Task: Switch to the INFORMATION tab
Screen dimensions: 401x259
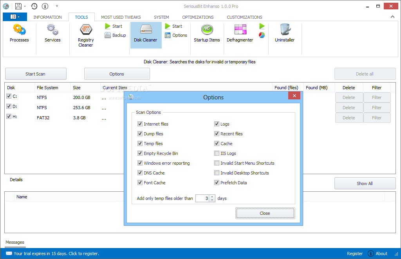Action: (x=47, y=17)
